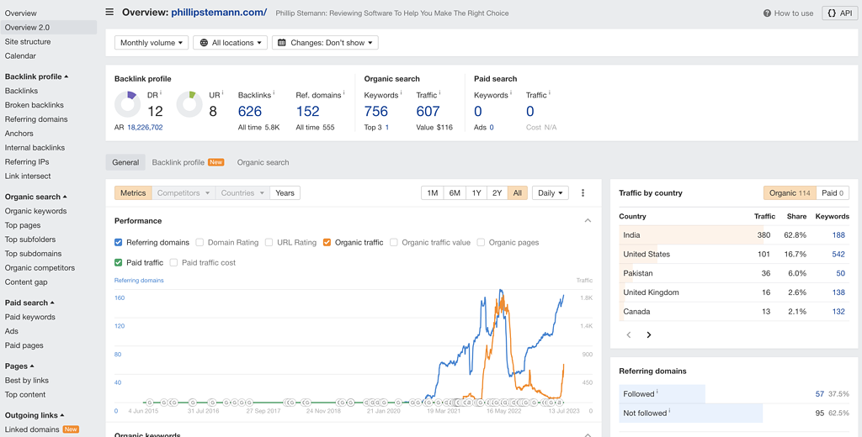Viewport: 862px width, 437px height.
Task: Click the UR info icon
Action: pos(222,92)
